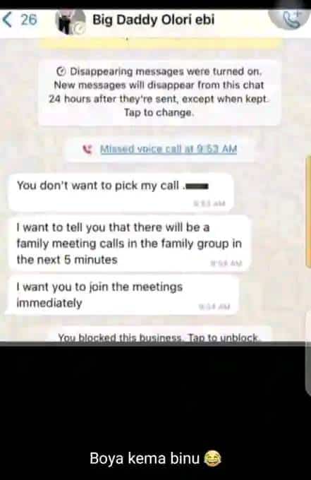Tap 'Tap to change' in disappearing messages notice
This screenshot has height=480, width=311.
(x=159, y=113)
